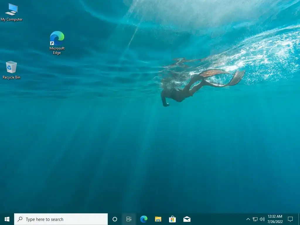Select the Recycle Bin desktop icon
Viewport: 300px width, 225px height.
(x=11, y=70)
